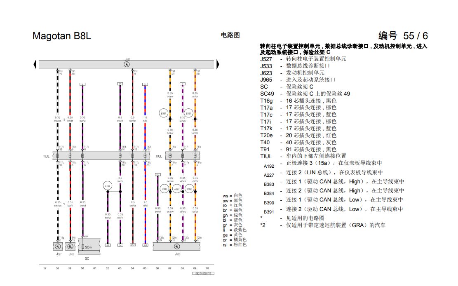Image resolution: width=458 pixels, height=286 pixels.
Task: Click the *2 GRA cruise control footnote
Action: pyautogui.click(x=323, y=225)
